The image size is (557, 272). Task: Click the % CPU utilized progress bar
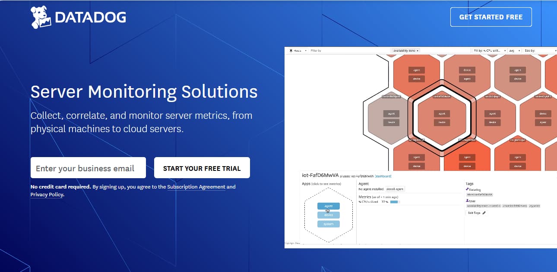[395, 201]
